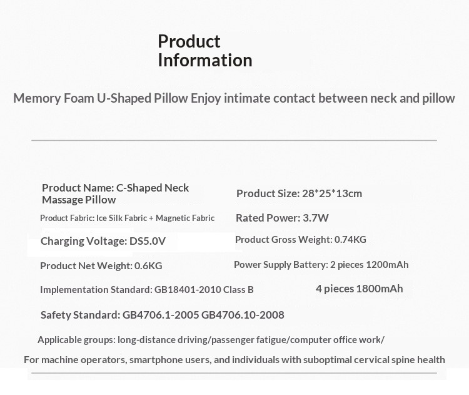Click the Product Information heading
This screenshot has height=395, width=469.
(204, 51)
